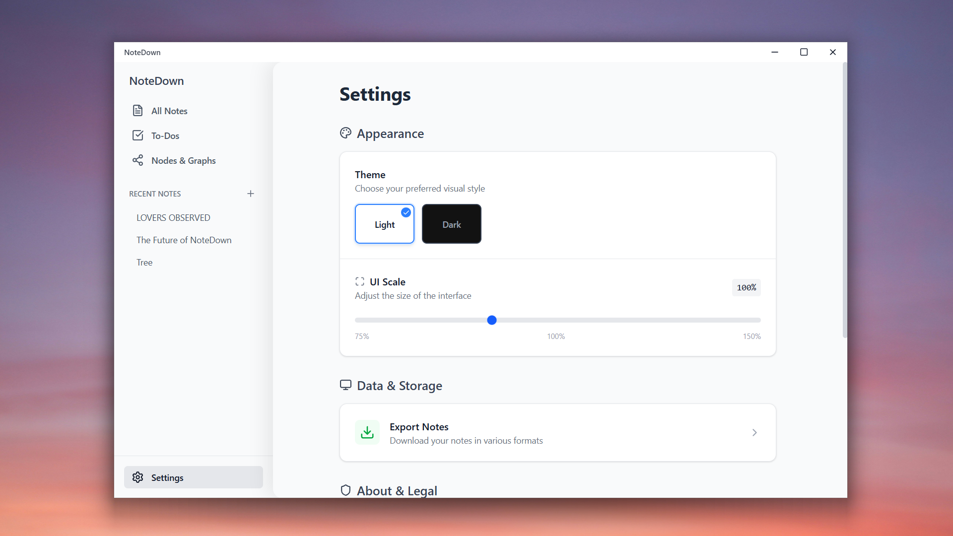Click the NoteDown app title in sidebar
Viewport: 953px width, 536px height.
coord(156,80)
